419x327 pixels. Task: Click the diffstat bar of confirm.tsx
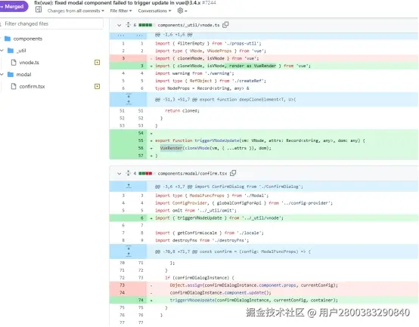(145, 174)
